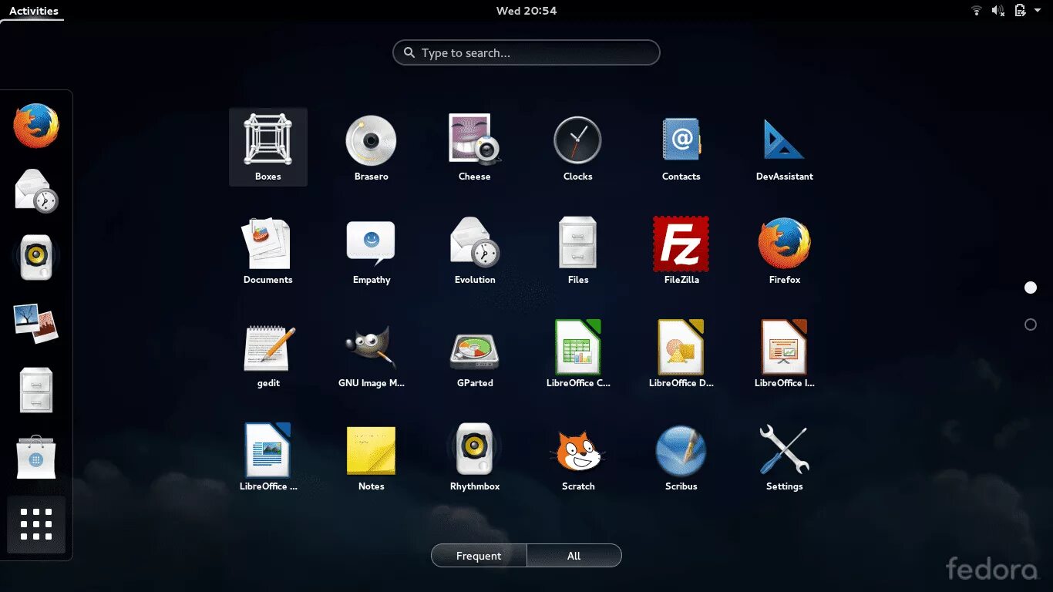This screenshot has height=592, width=1053.
Task: Launch Brasero disc burner
Action: pos(371,146)
